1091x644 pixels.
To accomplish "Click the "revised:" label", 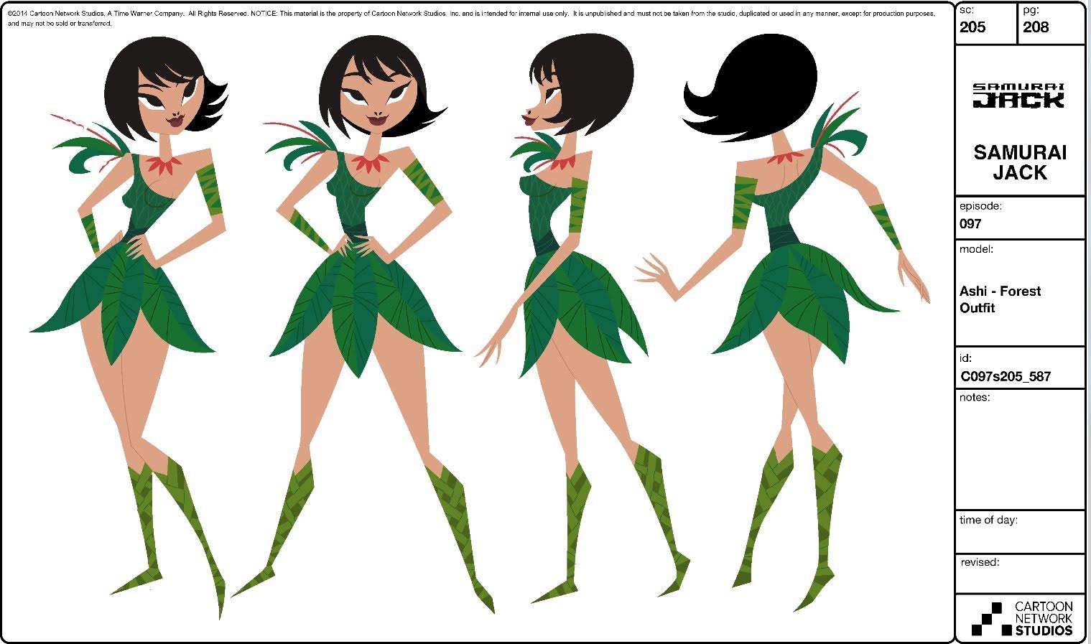I will (980, 562).
